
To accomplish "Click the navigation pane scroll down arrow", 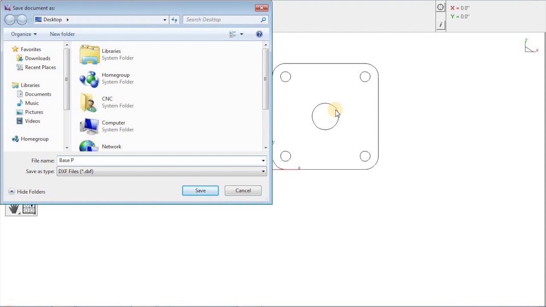I will pyautogui.click(x=67, y=148).
